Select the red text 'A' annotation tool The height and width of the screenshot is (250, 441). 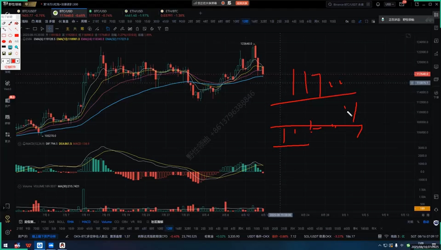(10, 41)
